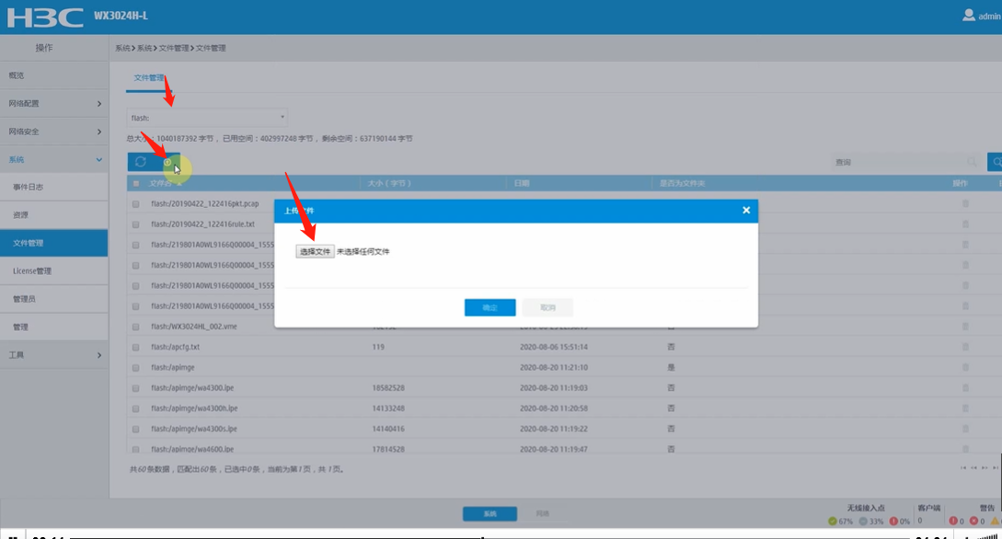The image size is (1002, 539).
Task: Switch to the 网络 tab at bottom
Action: tap(544, 514)
